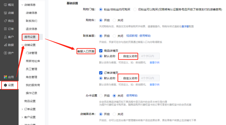Choose 自定义名称 under 商品详情页
226x125 pixels.
pos(120,56)
